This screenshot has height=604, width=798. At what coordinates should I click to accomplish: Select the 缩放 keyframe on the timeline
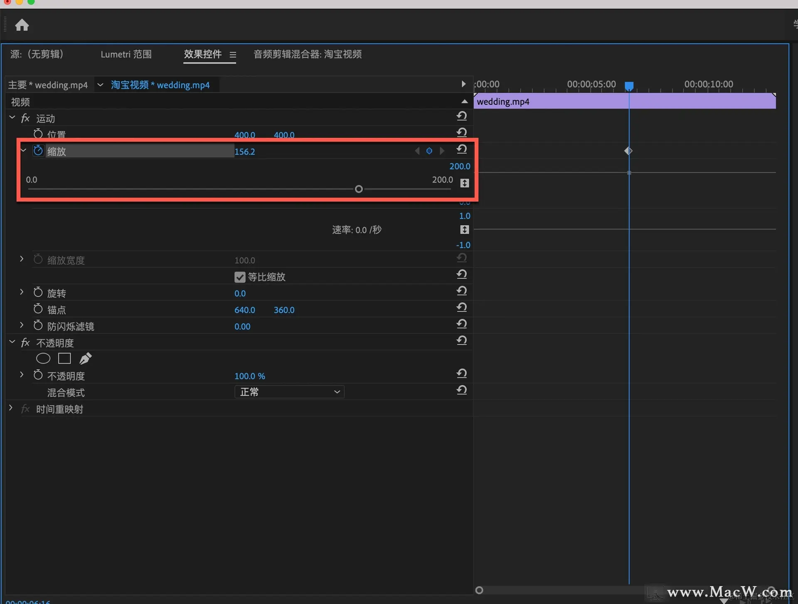(x=628, y=151)
